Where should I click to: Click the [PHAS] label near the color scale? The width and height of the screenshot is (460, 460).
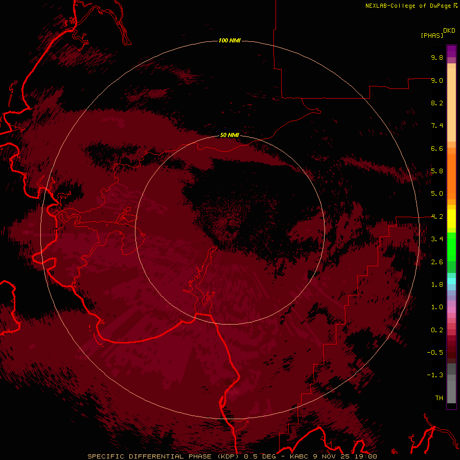(x=432, y=36)
